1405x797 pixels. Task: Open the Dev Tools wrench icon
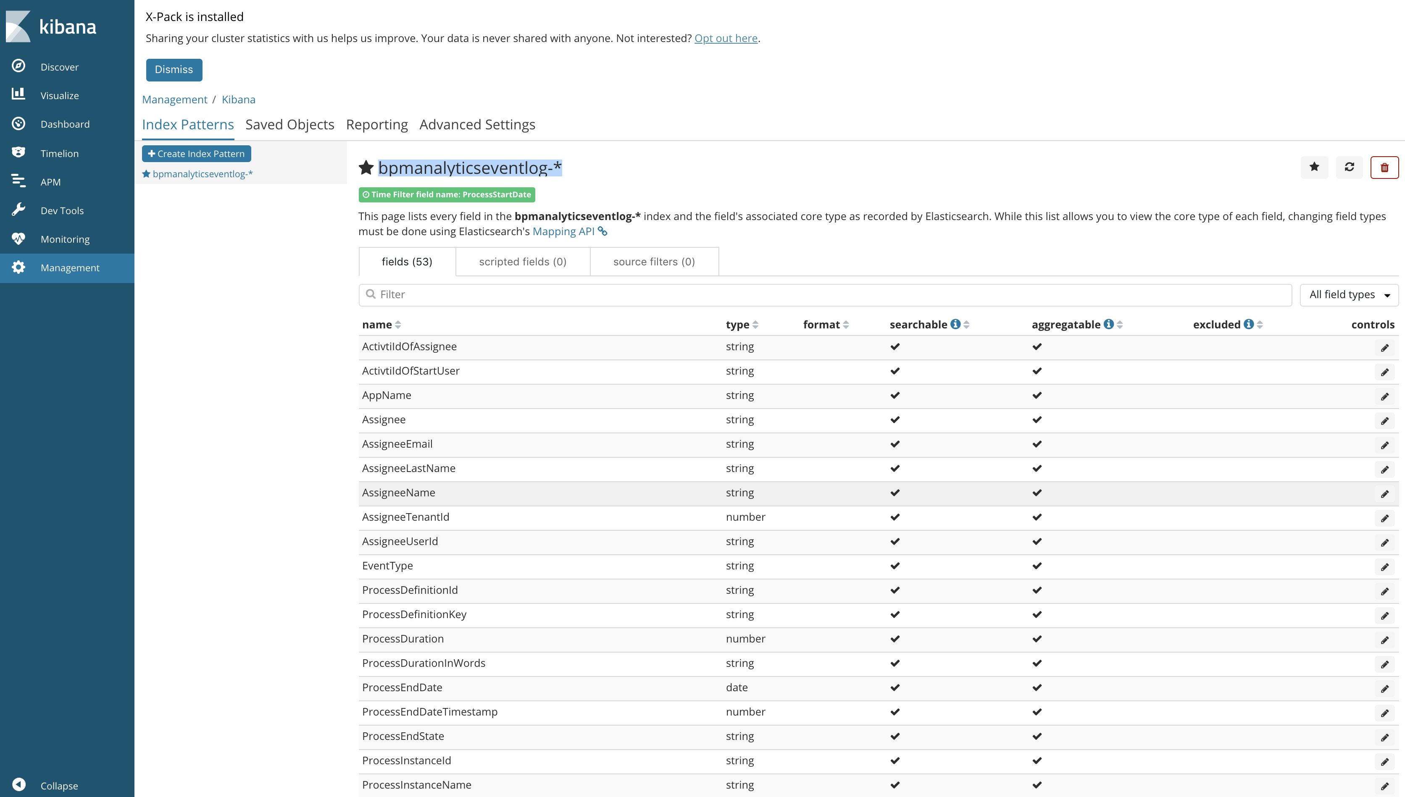pos(18,210)
